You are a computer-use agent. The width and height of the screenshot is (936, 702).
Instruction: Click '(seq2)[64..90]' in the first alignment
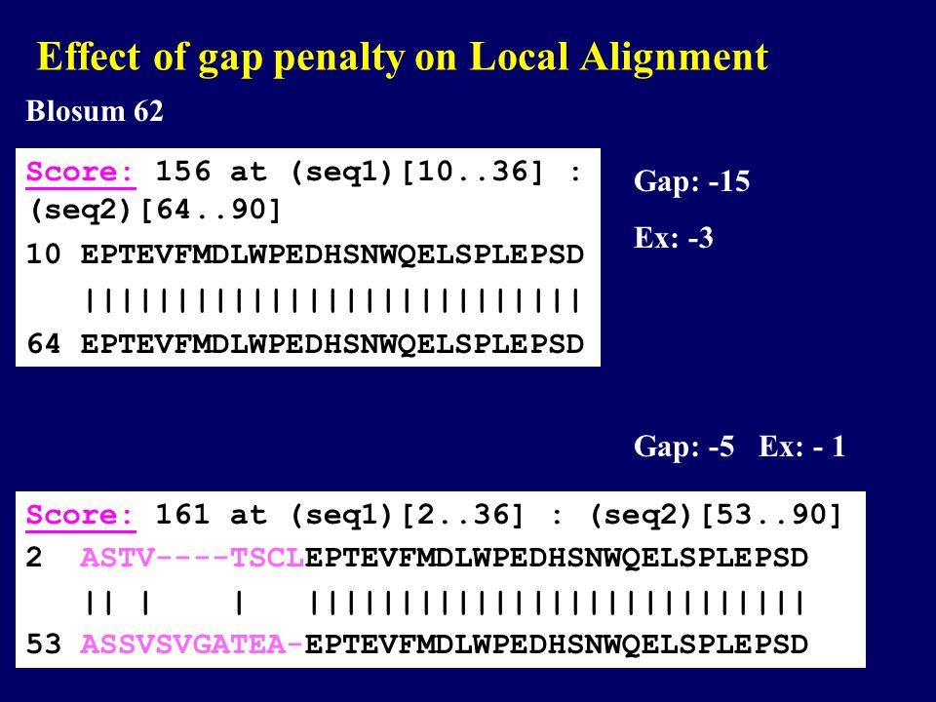point(155,211)
